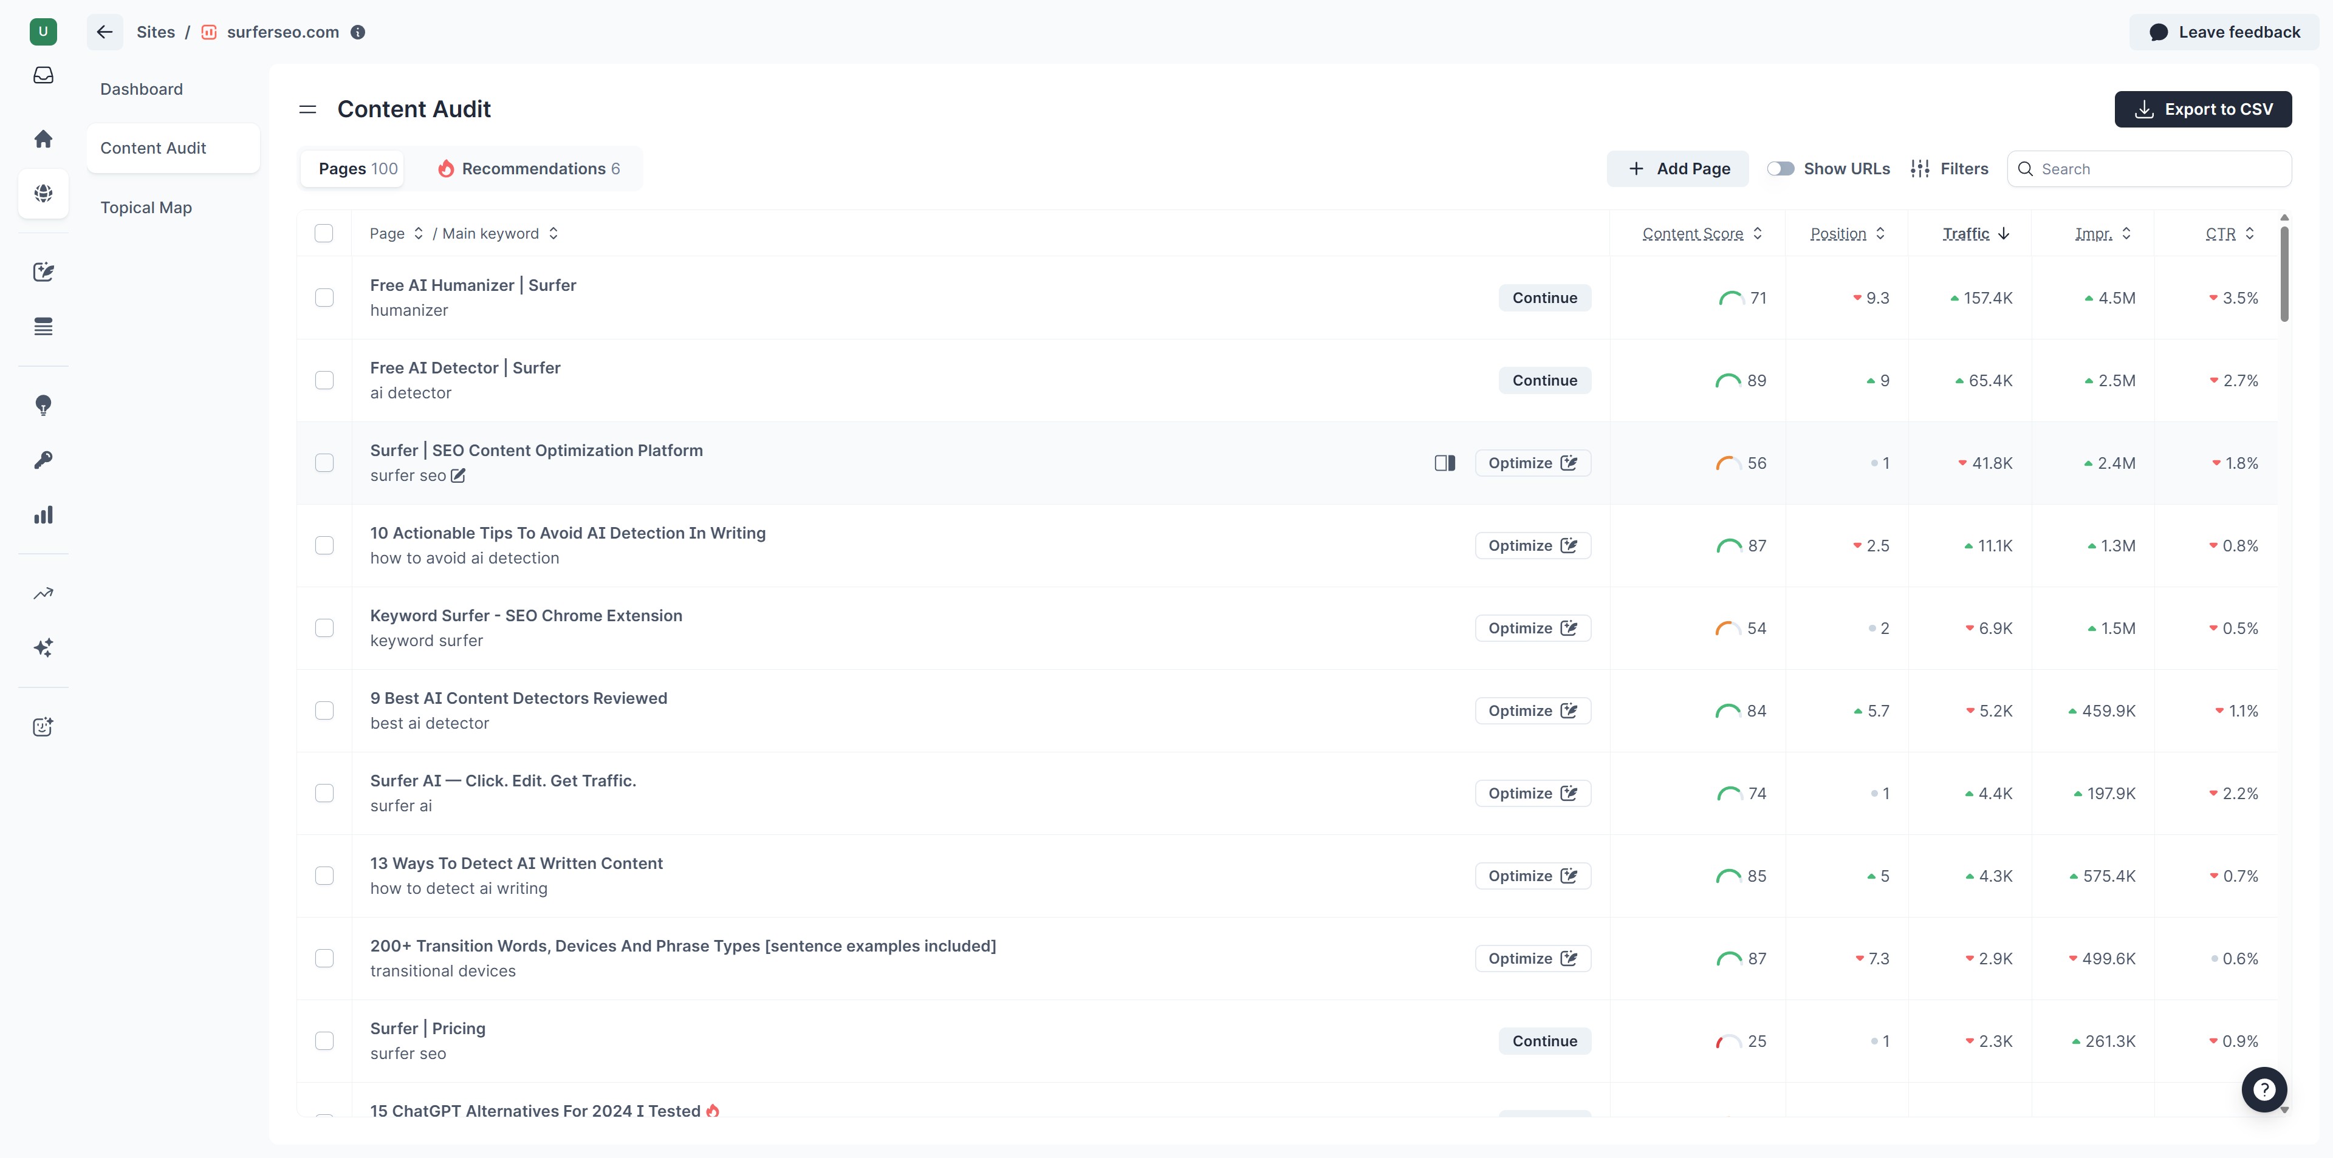This screenshot has width=2333, height=1158.
Task: Select the lightbulb keyword ideas icon
Action: click(44, 406)
